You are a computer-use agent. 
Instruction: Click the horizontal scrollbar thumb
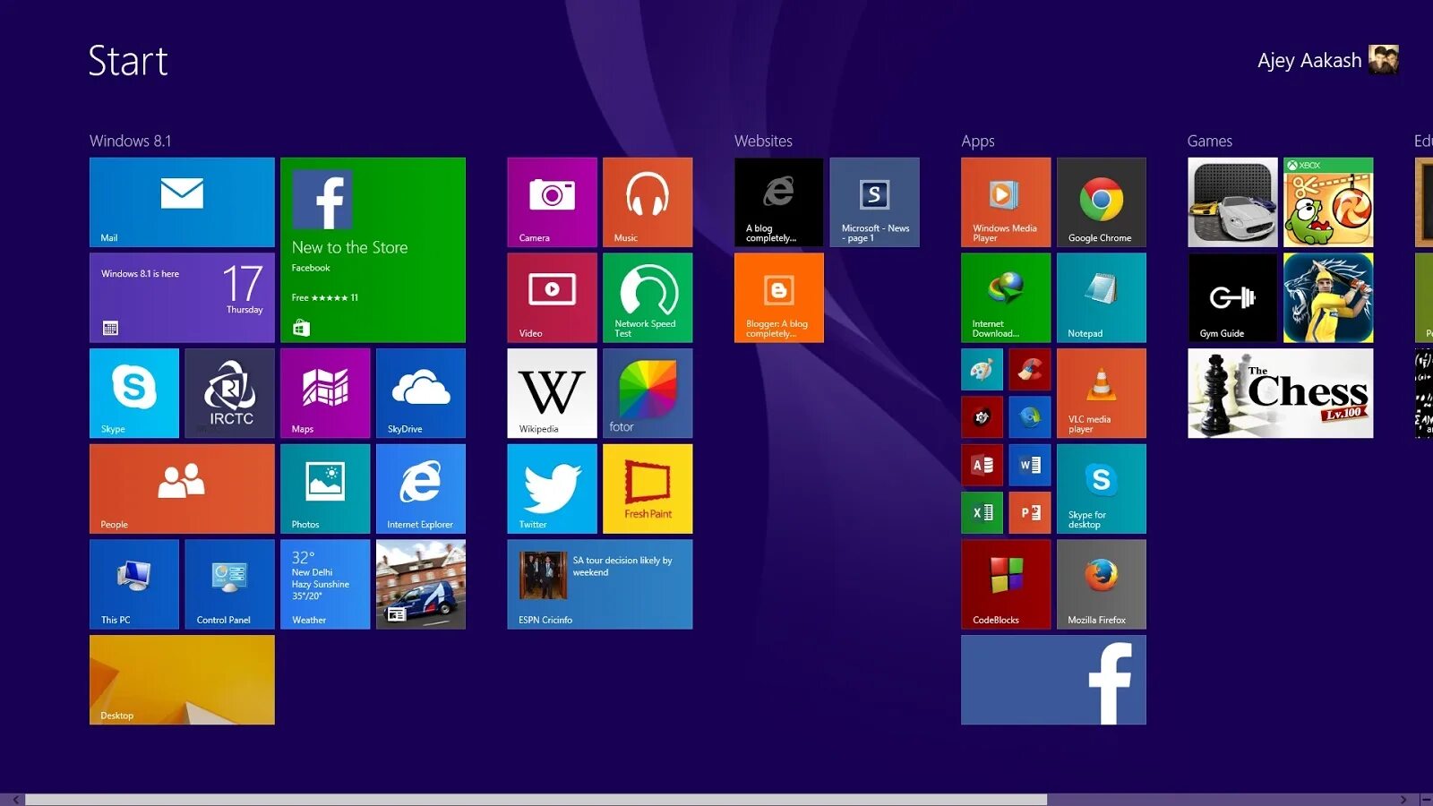[x=536, y=799]
